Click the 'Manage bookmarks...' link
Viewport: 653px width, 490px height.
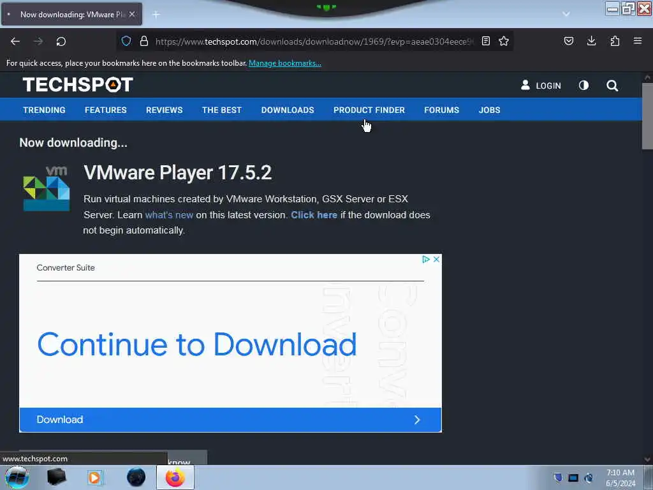tap(285, 63)
